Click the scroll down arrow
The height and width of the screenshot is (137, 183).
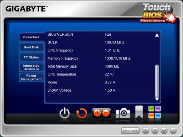[x=157, y=99]
